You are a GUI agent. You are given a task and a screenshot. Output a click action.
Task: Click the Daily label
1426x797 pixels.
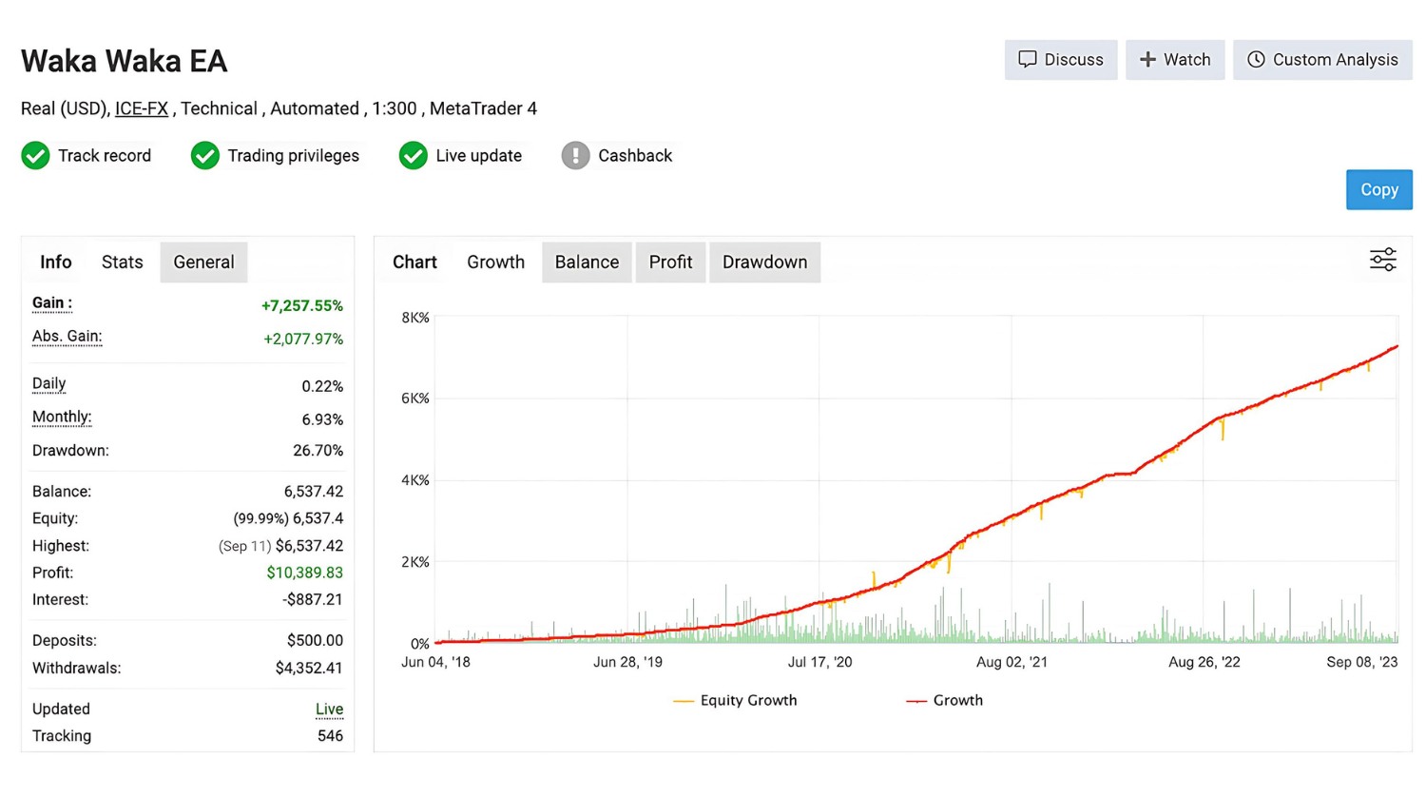click(48, 383)
